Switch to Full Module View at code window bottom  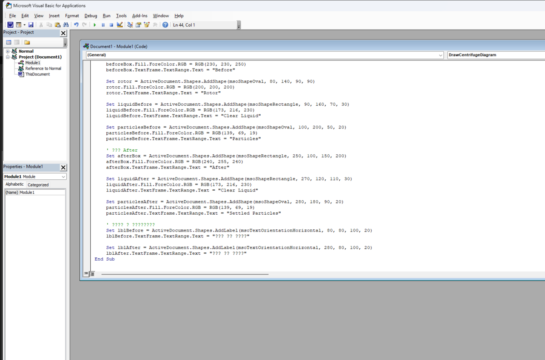[x=91, y=274]
